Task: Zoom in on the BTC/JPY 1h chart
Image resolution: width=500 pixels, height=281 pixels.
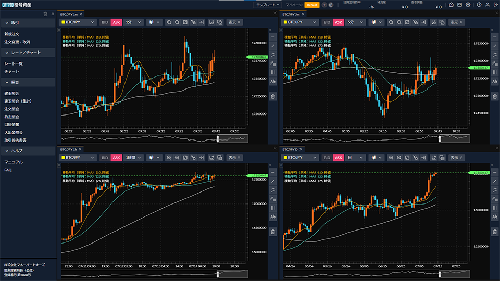Action: click(x=169, y=158)
